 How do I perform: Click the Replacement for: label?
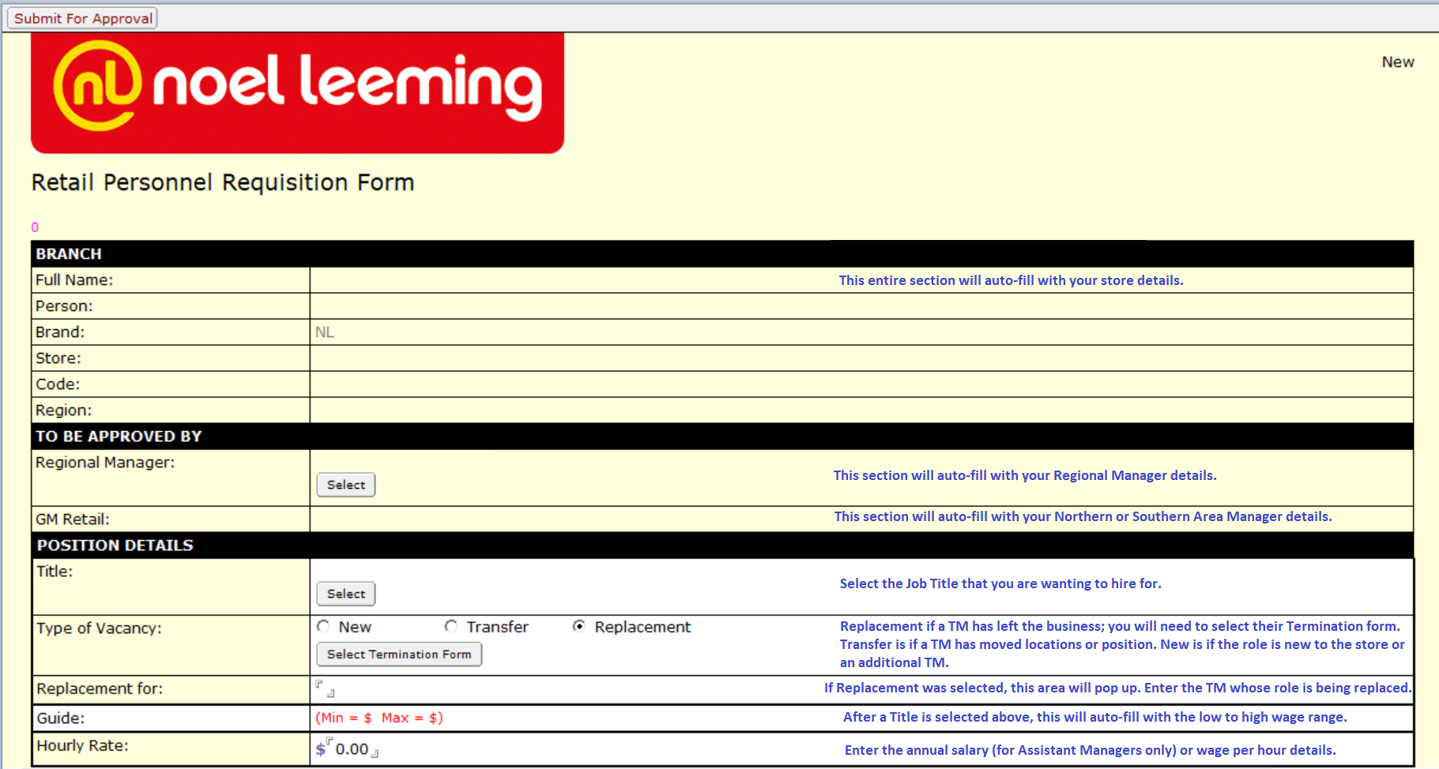(x=100, y=688)
